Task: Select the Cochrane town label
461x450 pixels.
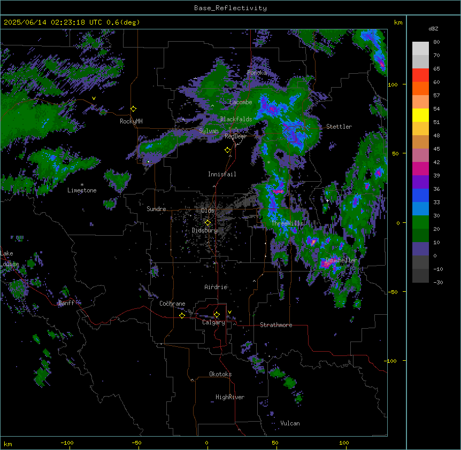Action: [172, 304]
